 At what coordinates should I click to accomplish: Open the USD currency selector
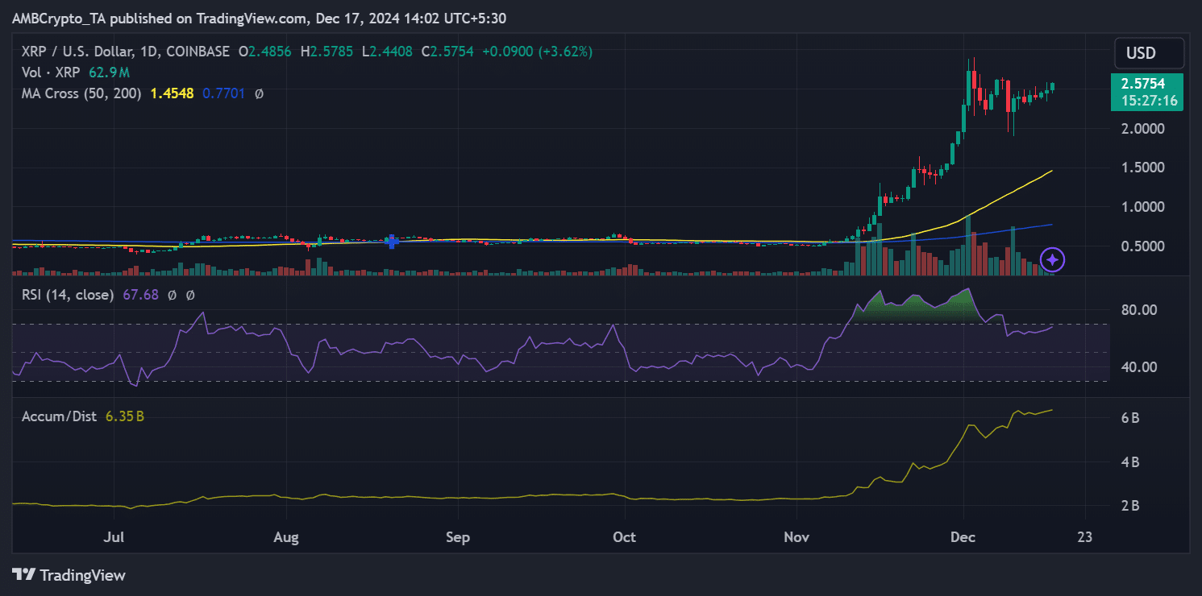(x=1149, y=53)
